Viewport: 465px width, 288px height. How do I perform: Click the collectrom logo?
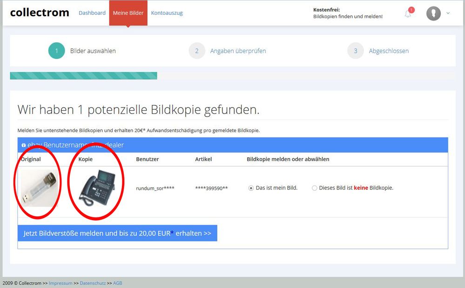(39, 13)
